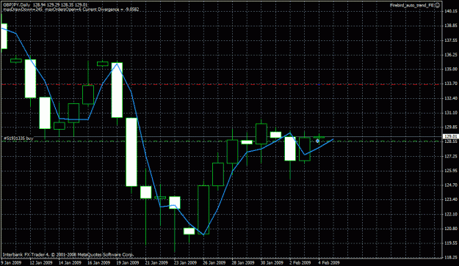Select the #51931335 buy order label
Viewport: 459px width, 266px height.
click(18, 138)
